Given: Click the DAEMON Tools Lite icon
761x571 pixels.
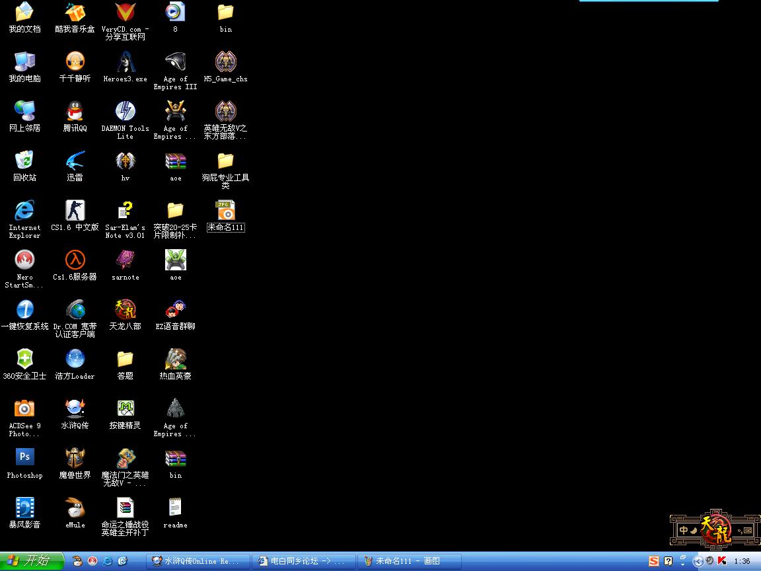Looking at the screenshot, I should (125, 111).
